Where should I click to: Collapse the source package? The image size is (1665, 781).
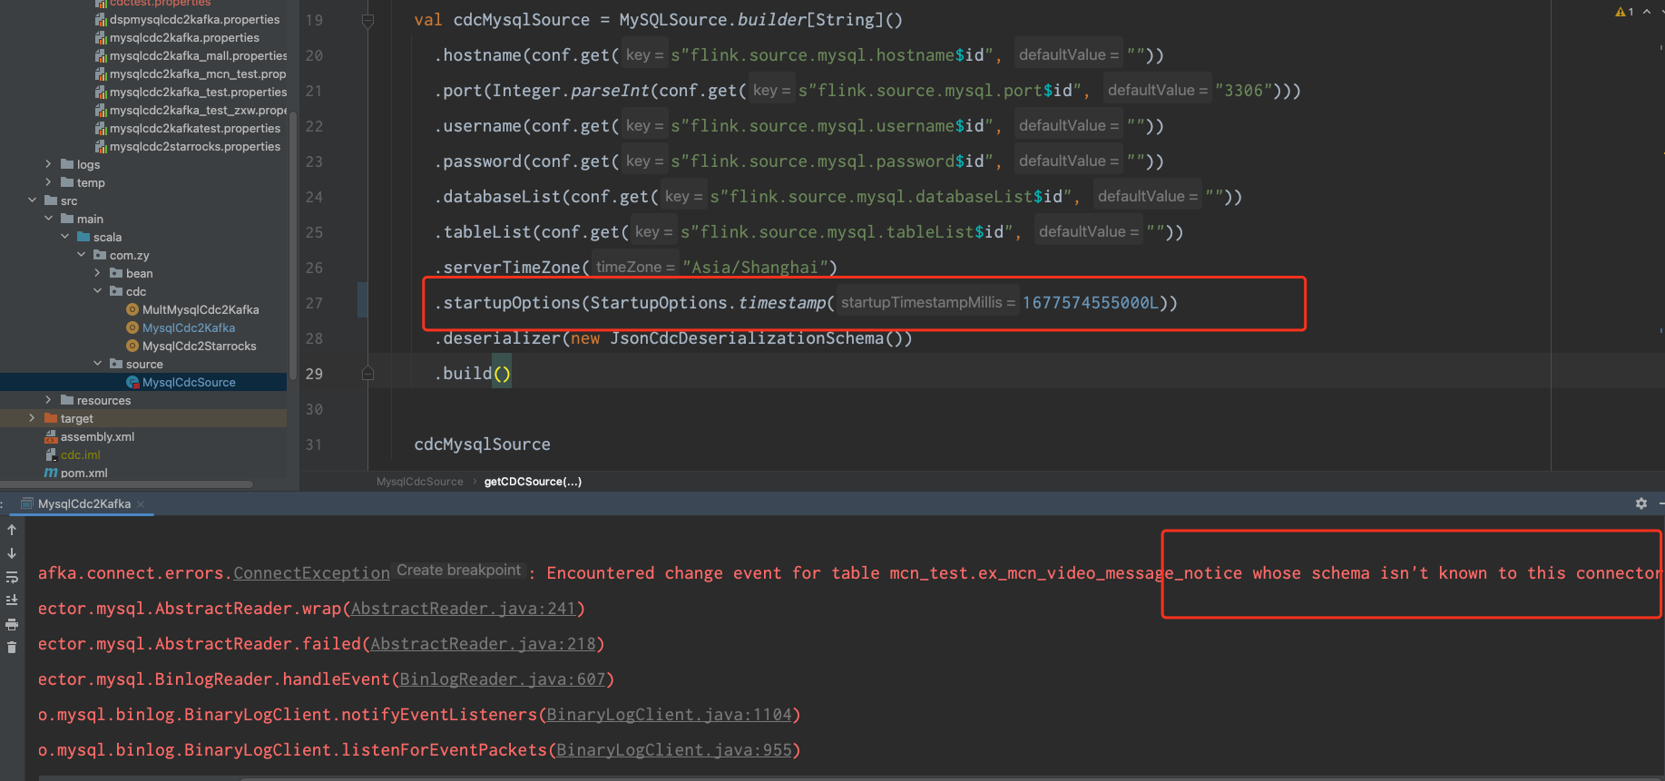97,364
